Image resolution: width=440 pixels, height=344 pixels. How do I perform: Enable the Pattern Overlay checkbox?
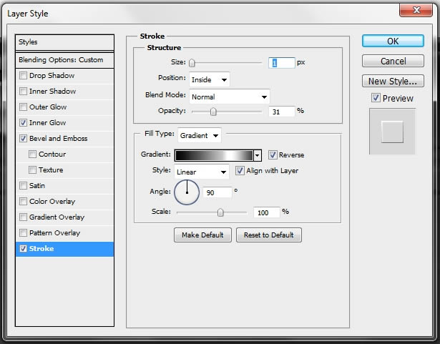pos(23,232)
